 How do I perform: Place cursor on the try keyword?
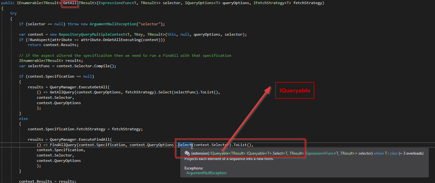click(14, 13)
